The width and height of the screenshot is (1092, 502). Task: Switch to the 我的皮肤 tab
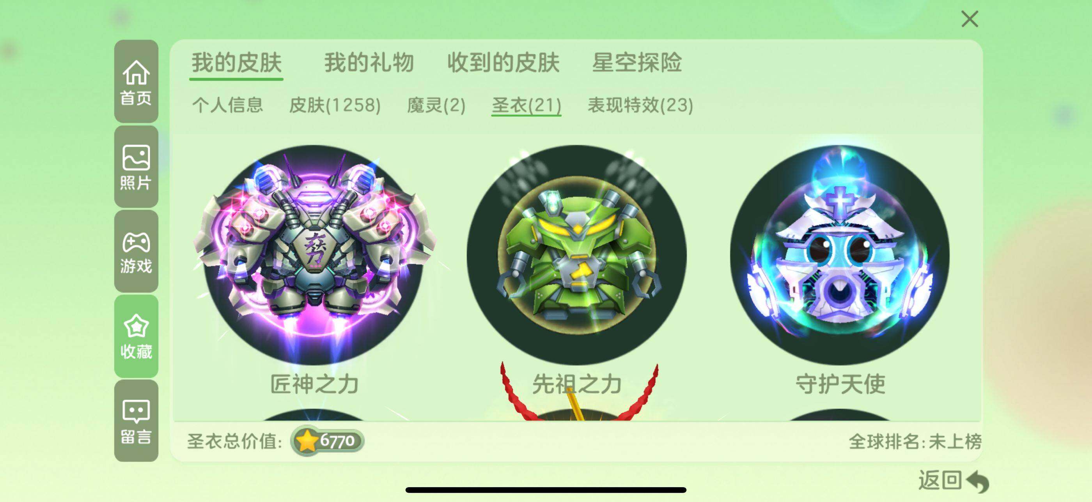(x=237, y=63)
